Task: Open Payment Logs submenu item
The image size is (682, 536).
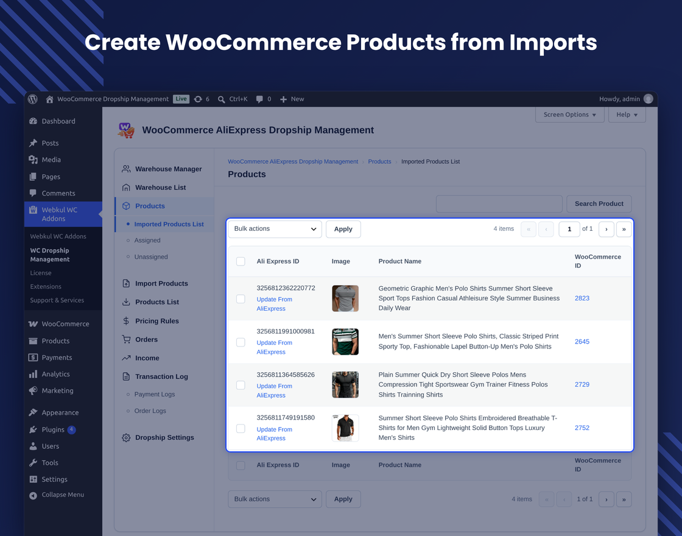Action: [x=155, y=394]
